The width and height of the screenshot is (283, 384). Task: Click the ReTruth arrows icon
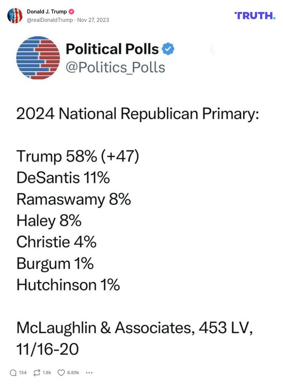pos(36,372)
